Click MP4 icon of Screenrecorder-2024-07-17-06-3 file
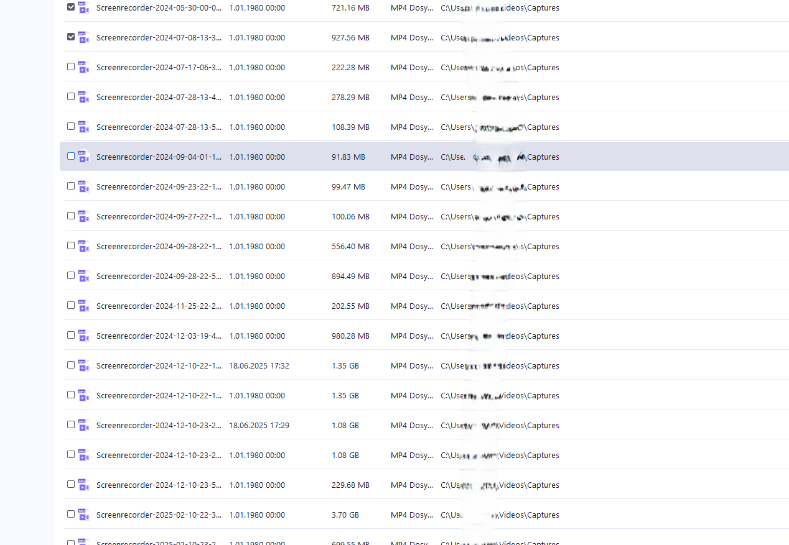 click(x=83, y=67)
